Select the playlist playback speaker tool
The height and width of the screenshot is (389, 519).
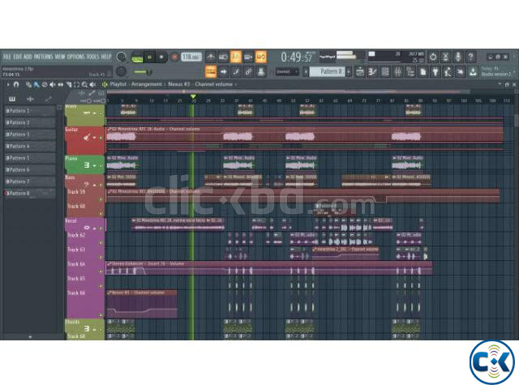coord(92,84)
